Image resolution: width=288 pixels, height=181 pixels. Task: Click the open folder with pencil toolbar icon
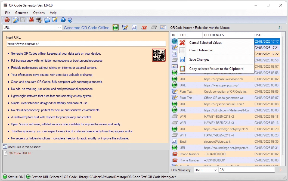[16, 20]
